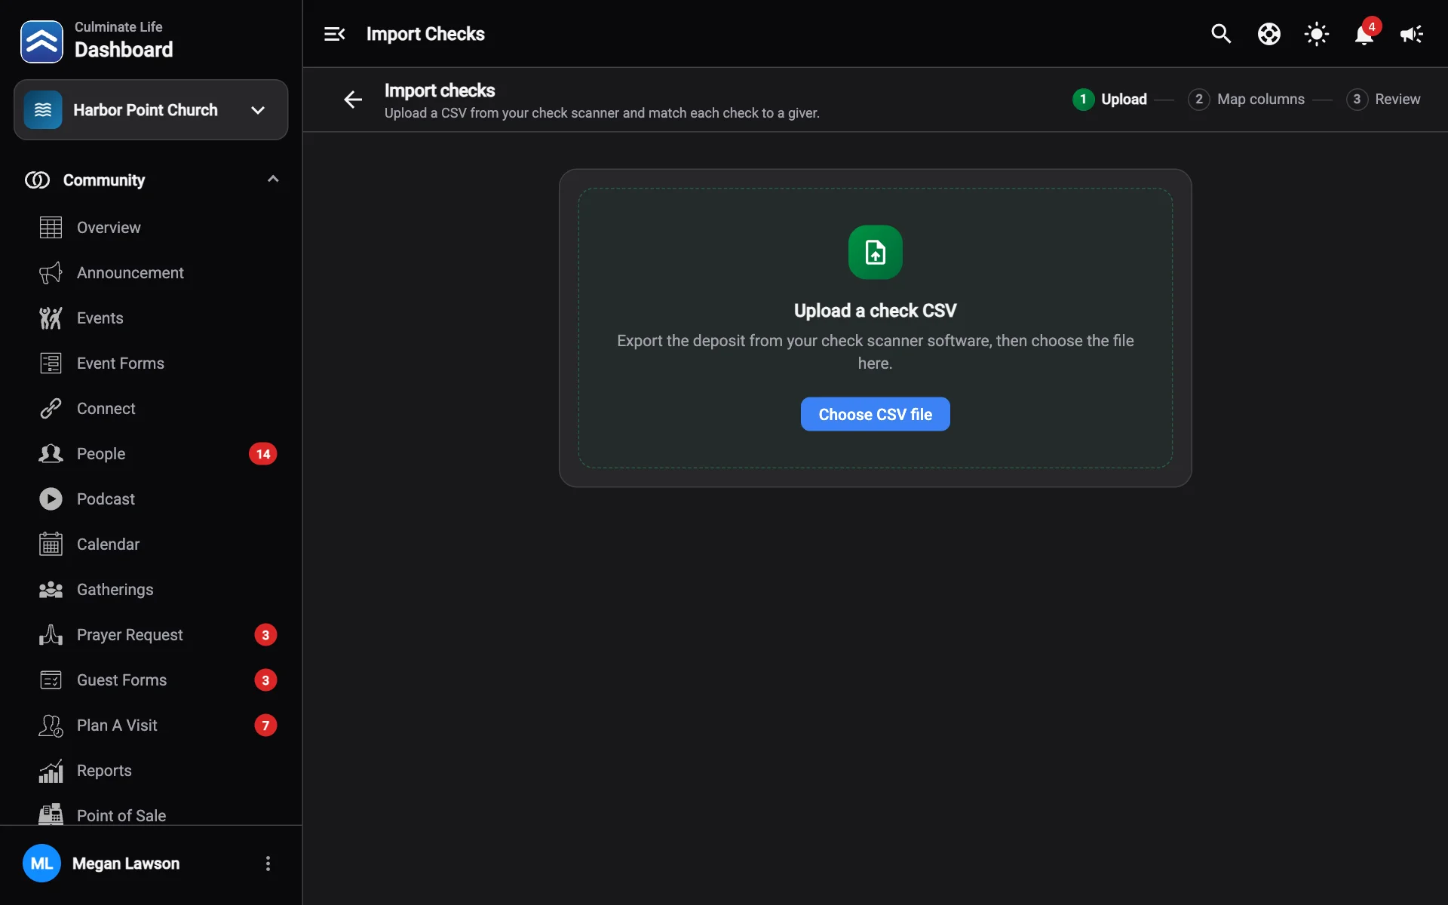The image size is (1448, 905).
Task: Open Event Forms in the sidebar
Action: [120, 364]
